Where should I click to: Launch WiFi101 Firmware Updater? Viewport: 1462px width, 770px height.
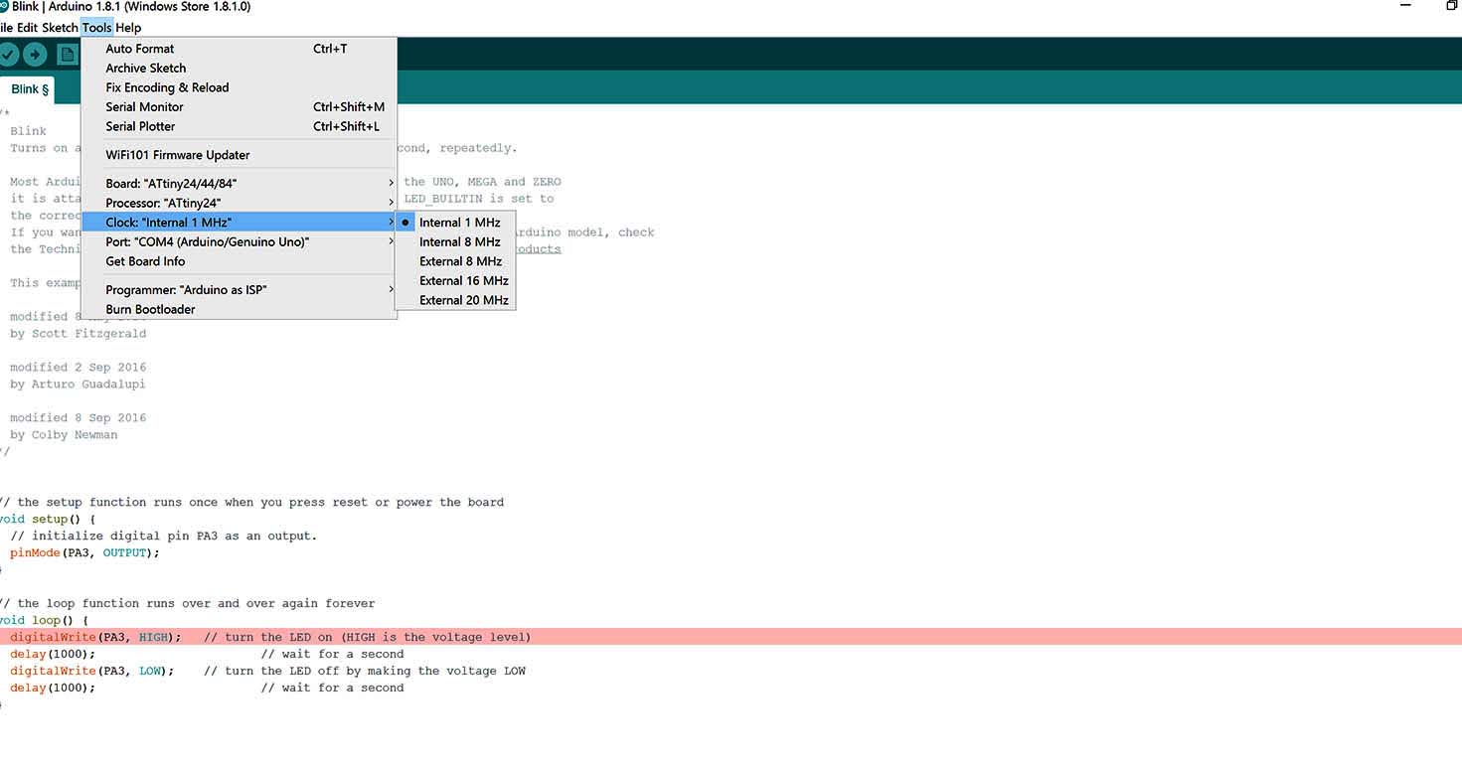click(x=239, y=155)
